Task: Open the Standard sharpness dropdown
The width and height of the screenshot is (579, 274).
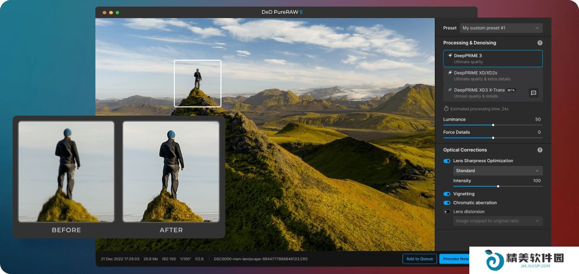Action: point(498,170)
